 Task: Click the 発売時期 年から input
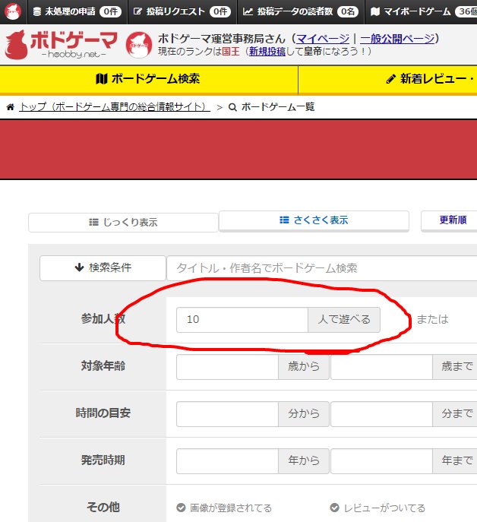pos(227,461)
